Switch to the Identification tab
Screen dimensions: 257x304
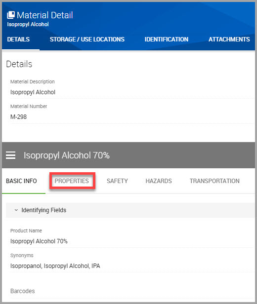pyautogui.click(x=167, y=39)
